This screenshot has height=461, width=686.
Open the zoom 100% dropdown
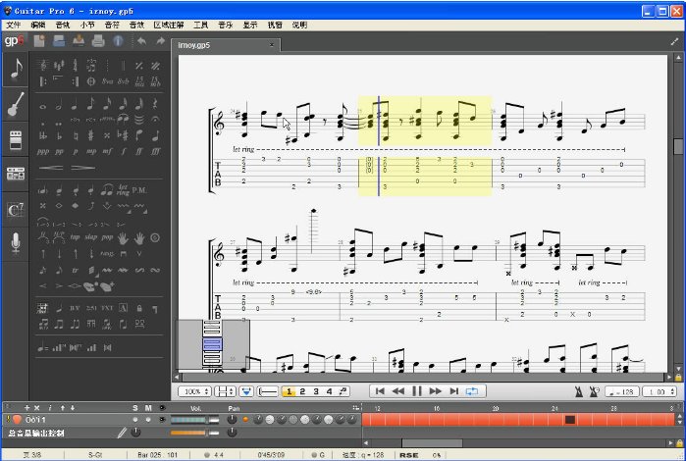[x=194, y=391]
